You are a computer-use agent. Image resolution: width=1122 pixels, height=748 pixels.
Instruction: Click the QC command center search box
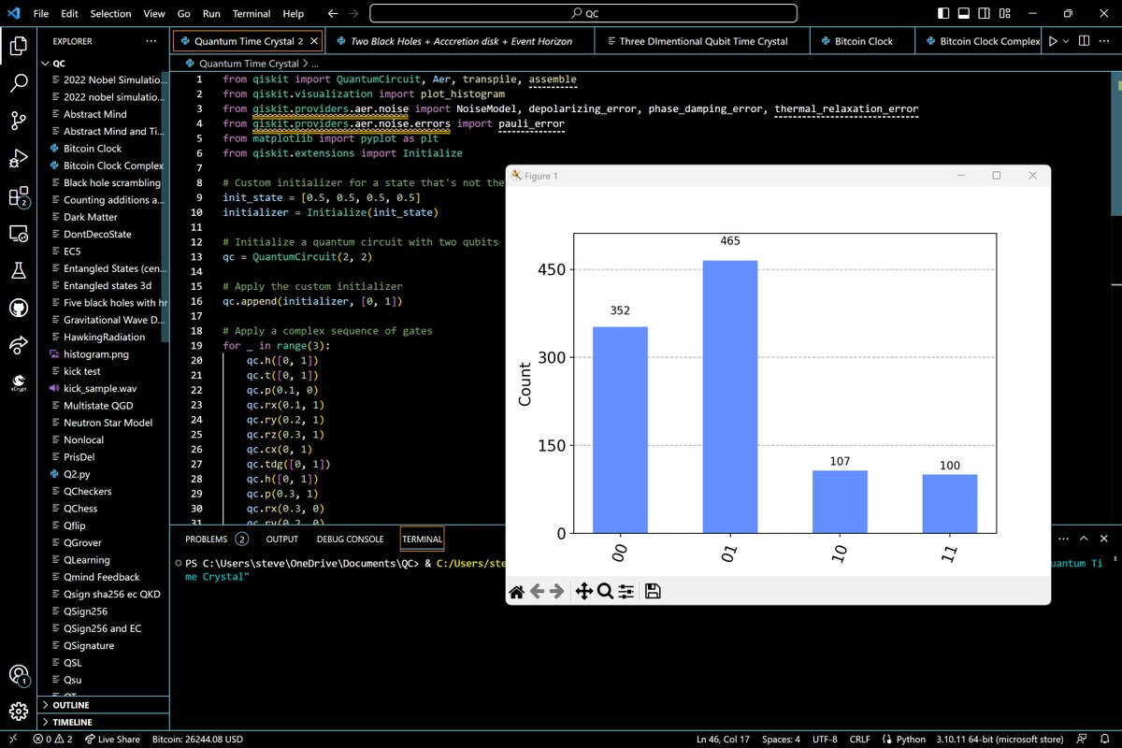coord(583,14)
